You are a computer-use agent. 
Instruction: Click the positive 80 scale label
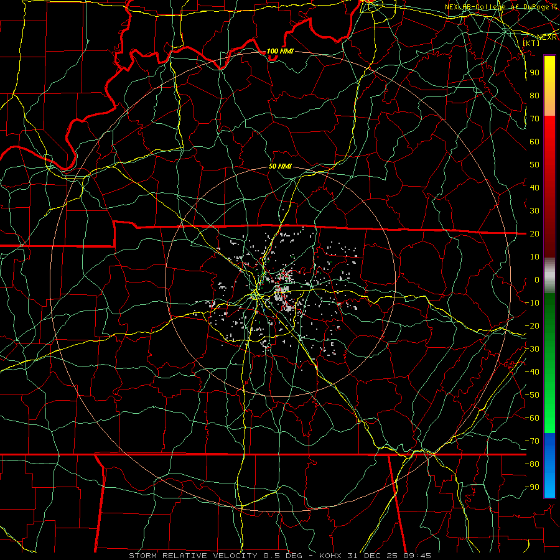pyautogui.click(x=534, y=95)
